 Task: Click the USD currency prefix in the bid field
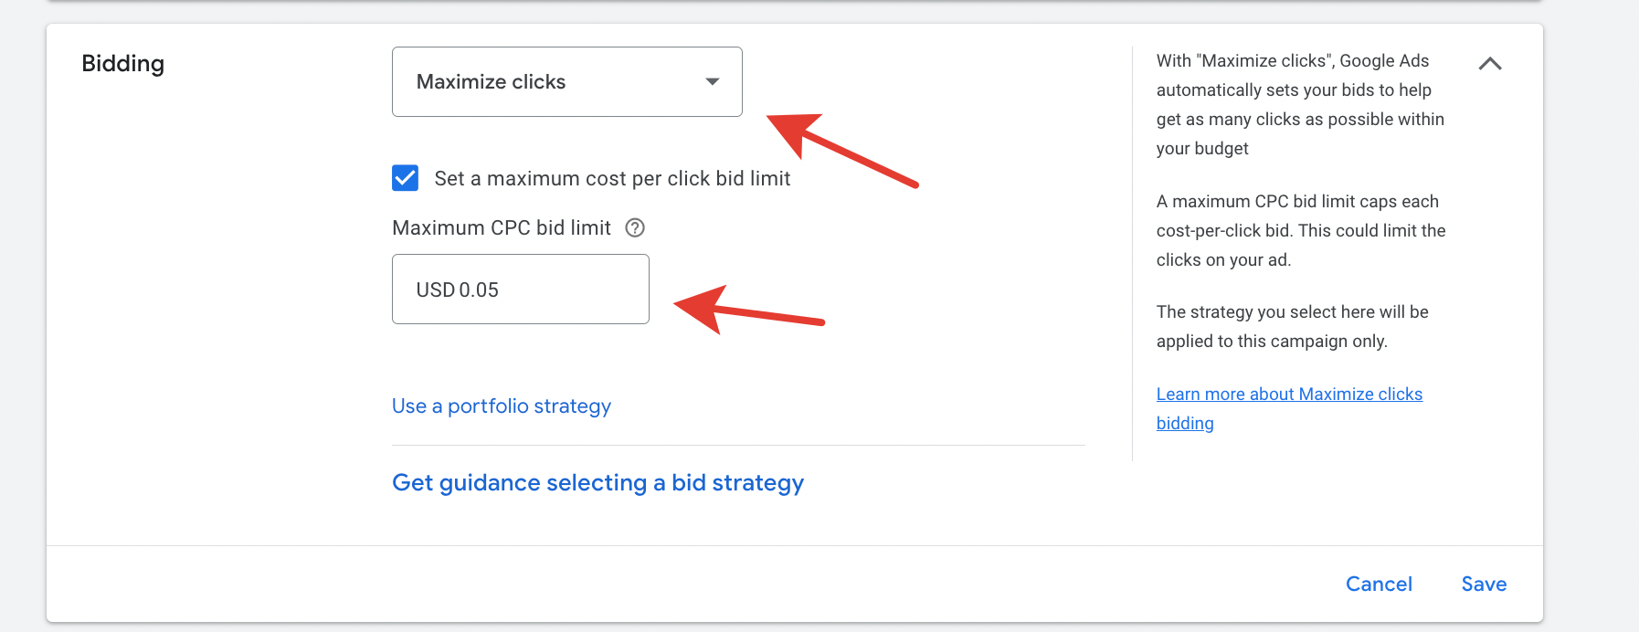coord(435,290)
